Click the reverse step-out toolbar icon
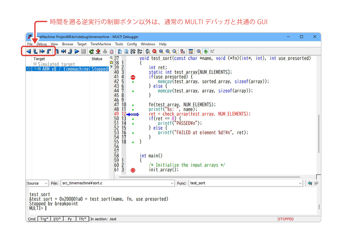The width and height of the screenshot is (343, 241). pos(35,51)
